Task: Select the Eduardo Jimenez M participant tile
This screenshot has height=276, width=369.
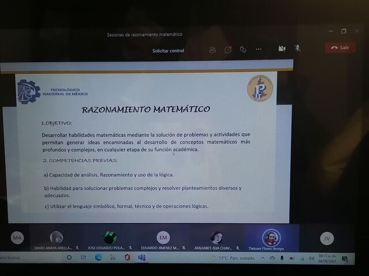Action: click(163, 238)
